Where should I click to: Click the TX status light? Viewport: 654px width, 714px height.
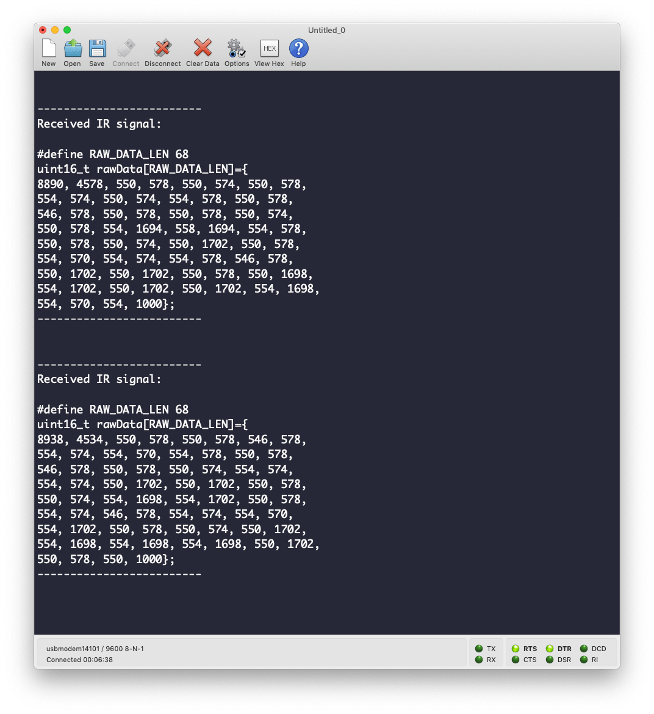(478, 649)
